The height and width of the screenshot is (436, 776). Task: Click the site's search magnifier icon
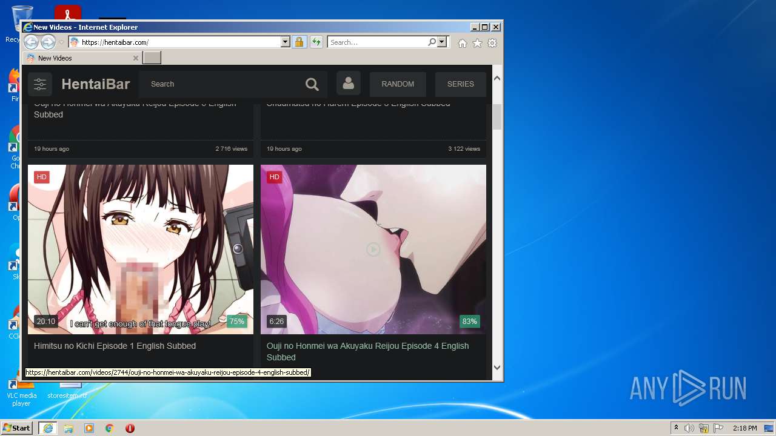pos(312,84)
